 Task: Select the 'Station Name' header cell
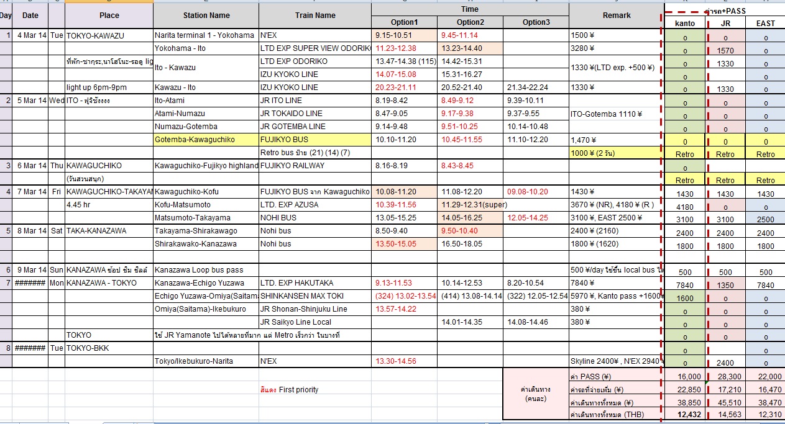(206, 16)
